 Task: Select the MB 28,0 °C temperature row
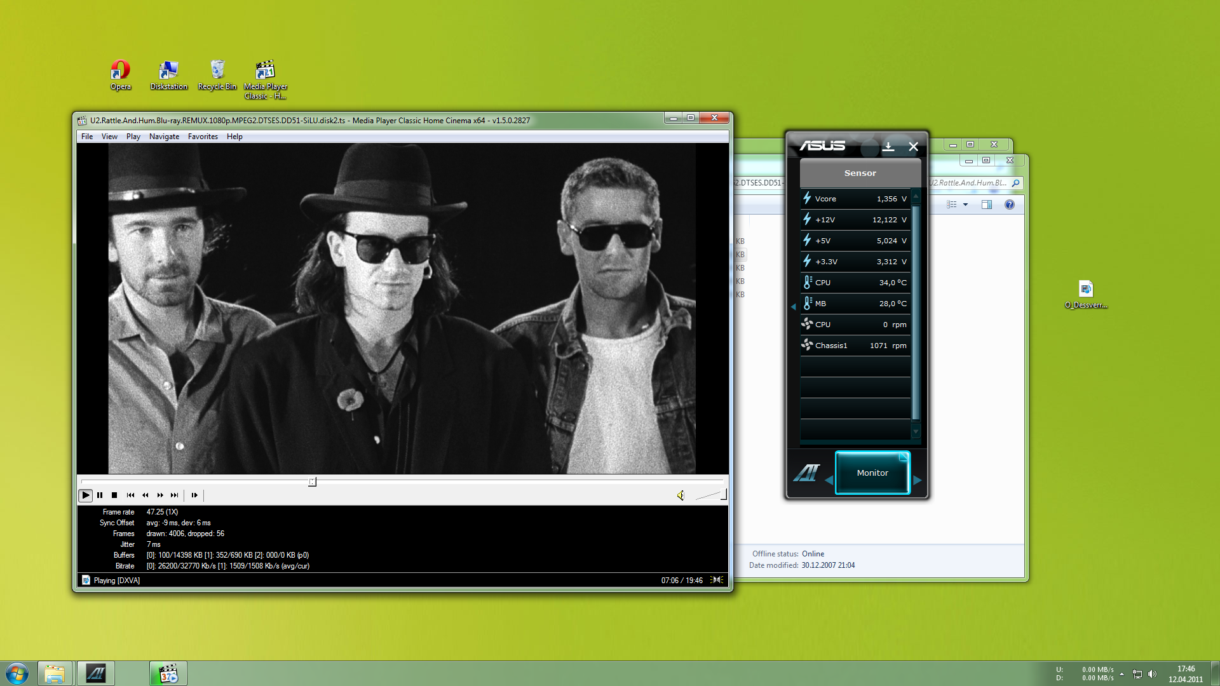coord(855,304)
